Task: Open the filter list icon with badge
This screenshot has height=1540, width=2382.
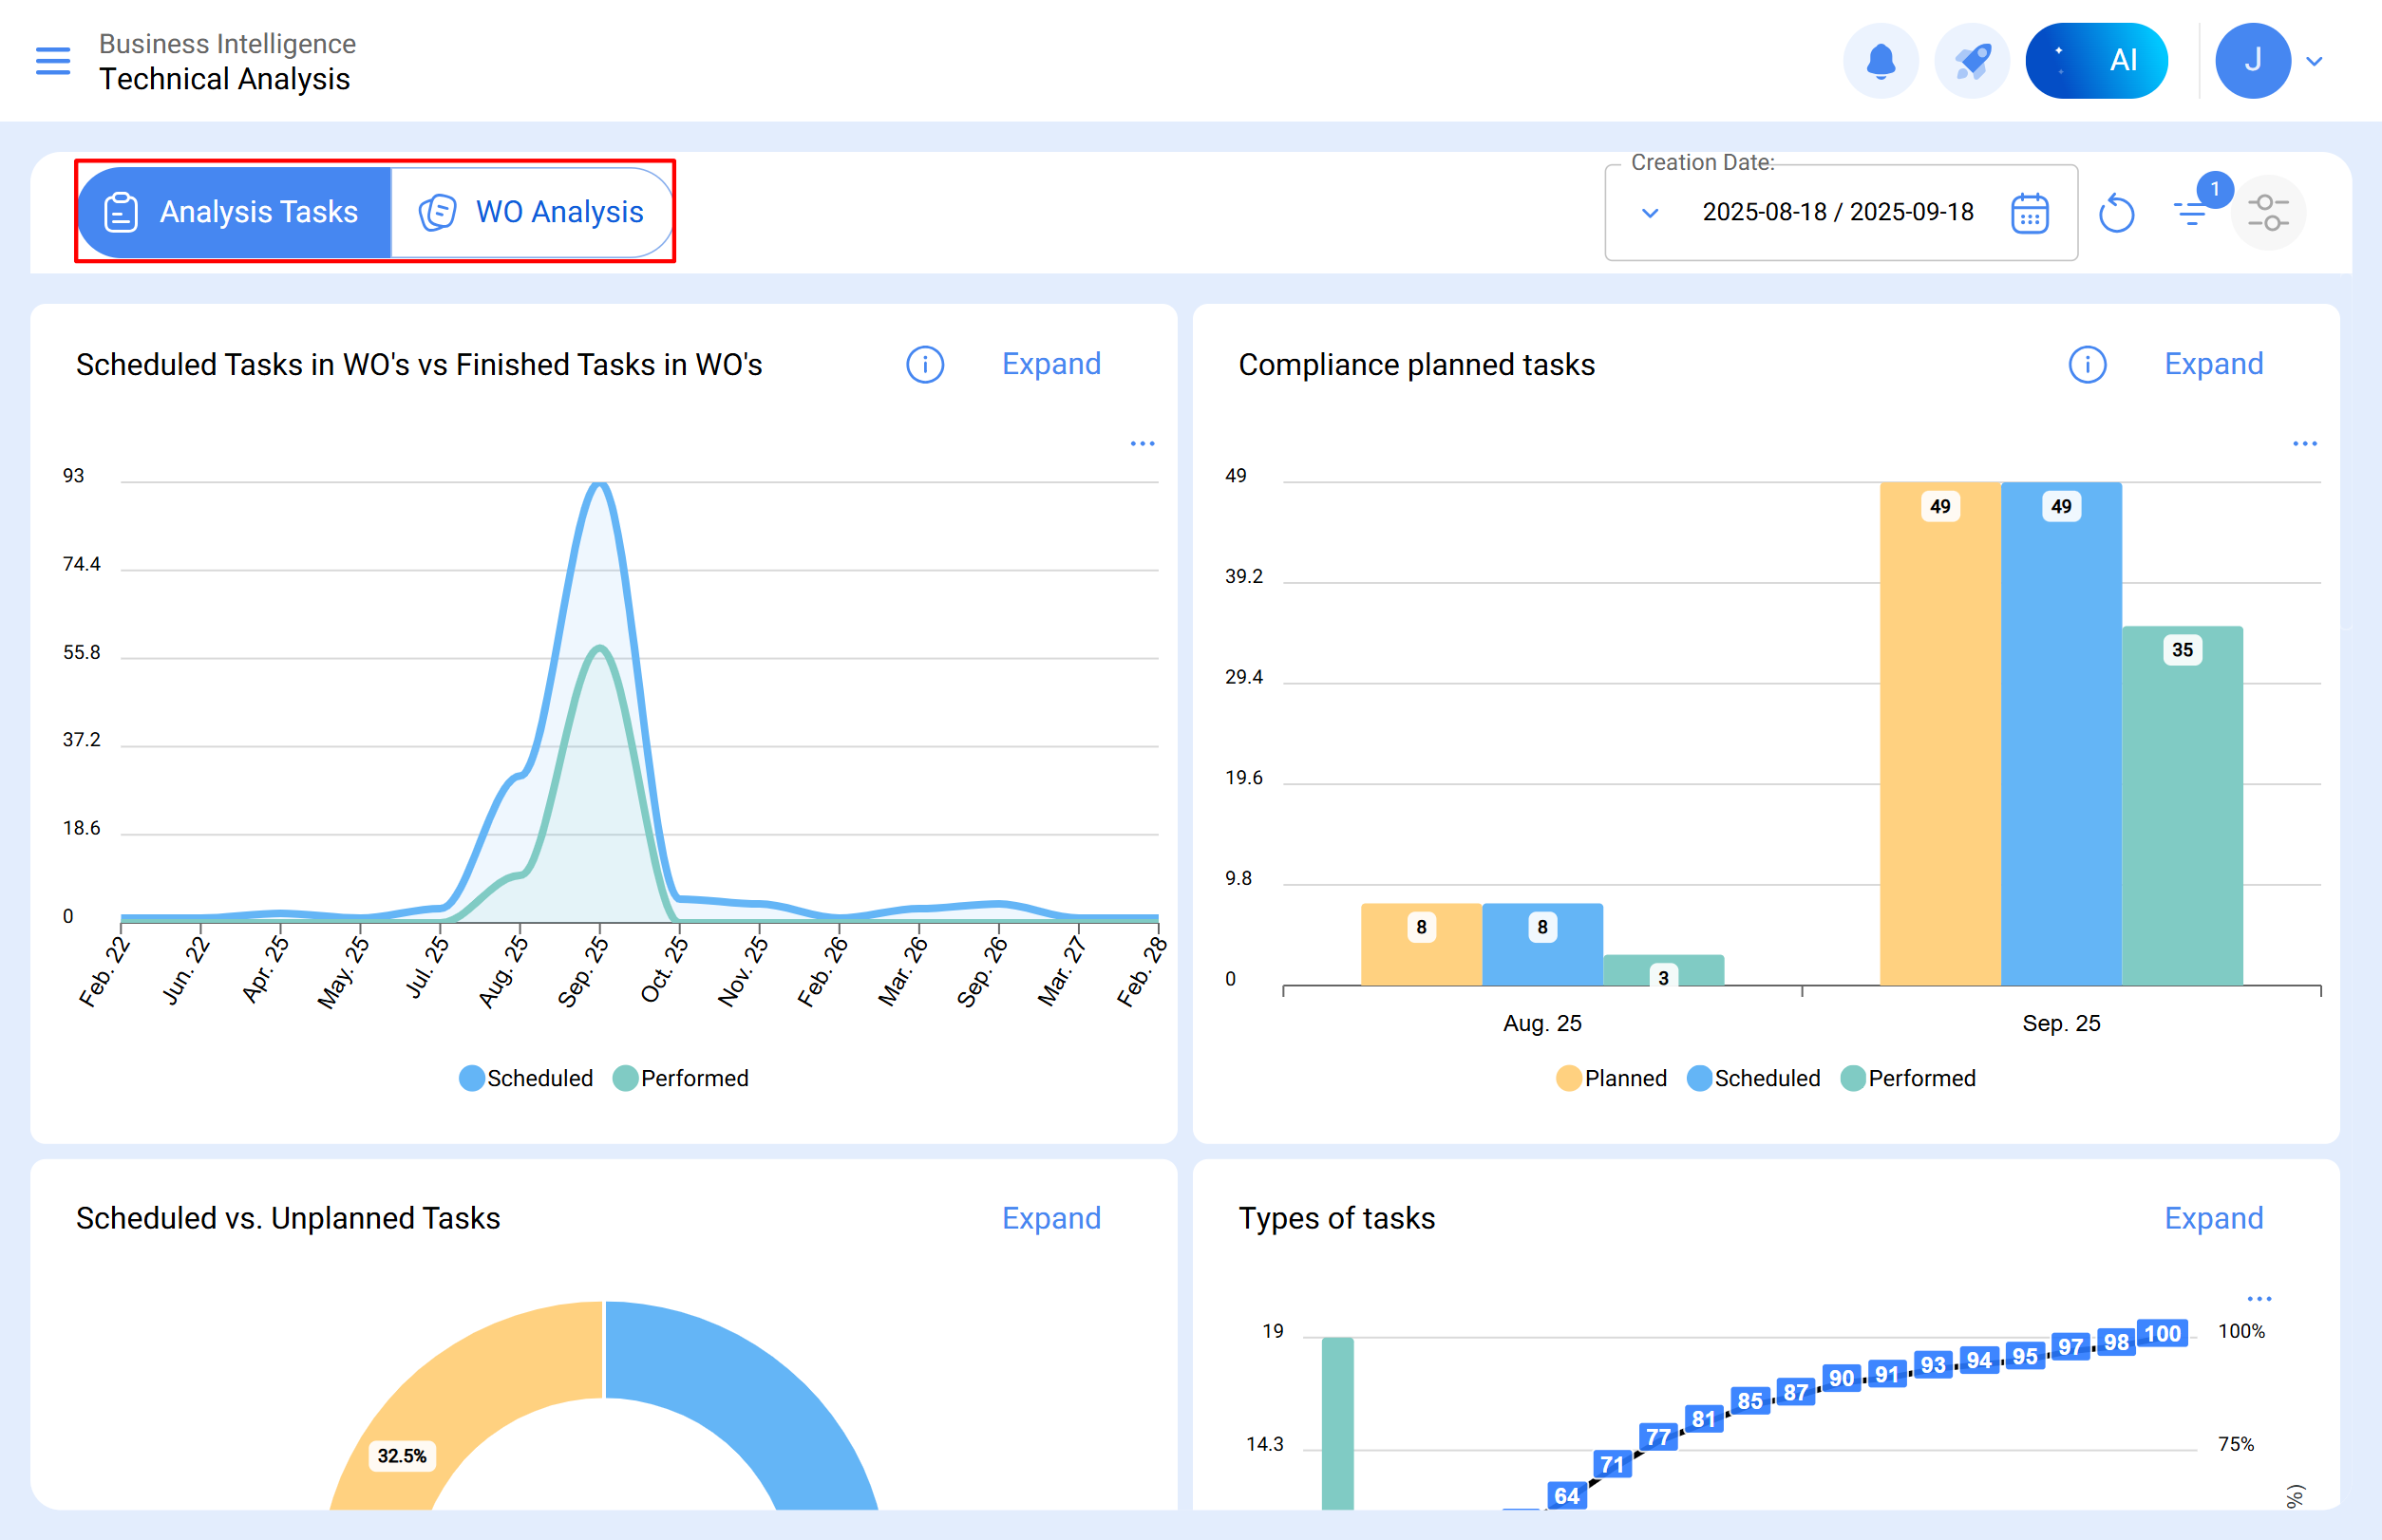Action: point(2191,212)
